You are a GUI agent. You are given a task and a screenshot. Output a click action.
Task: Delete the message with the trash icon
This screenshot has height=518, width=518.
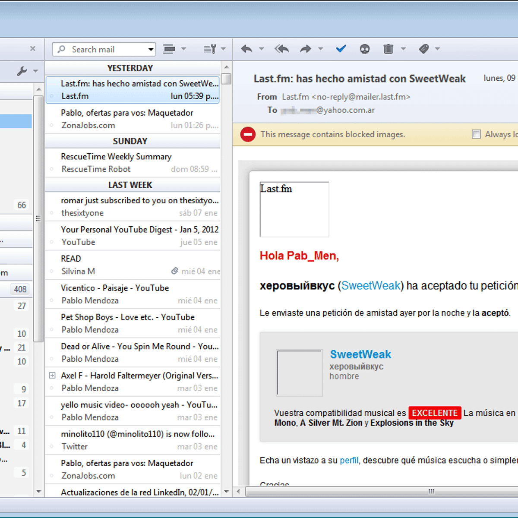[388, 49]
